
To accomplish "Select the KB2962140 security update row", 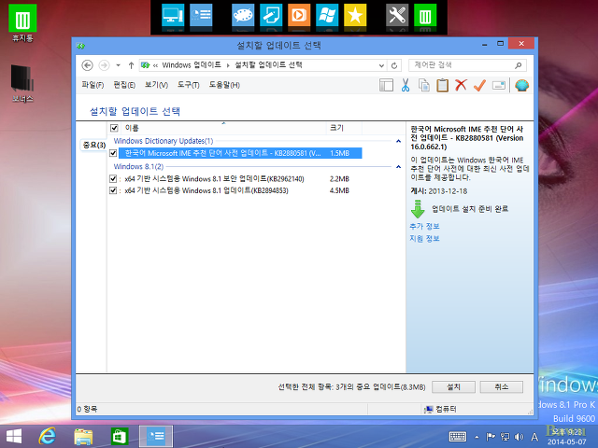I will pos(240,178).
